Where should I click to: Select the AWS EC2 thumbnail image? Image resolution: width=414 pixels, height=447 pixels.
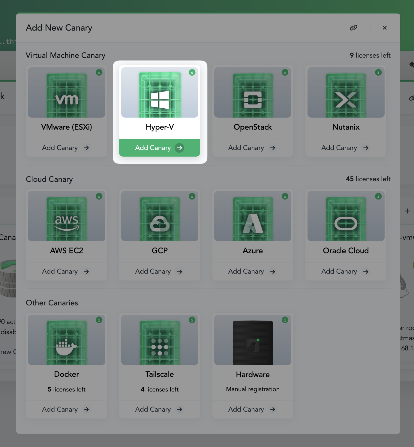pyautogui.click(x=66, y=217)
